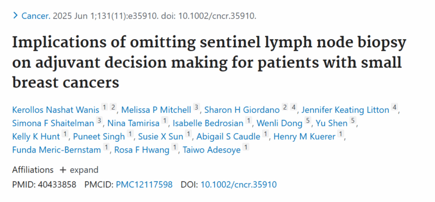
Task: Open author Simona F Shaitelman
Action: [53, 123]
